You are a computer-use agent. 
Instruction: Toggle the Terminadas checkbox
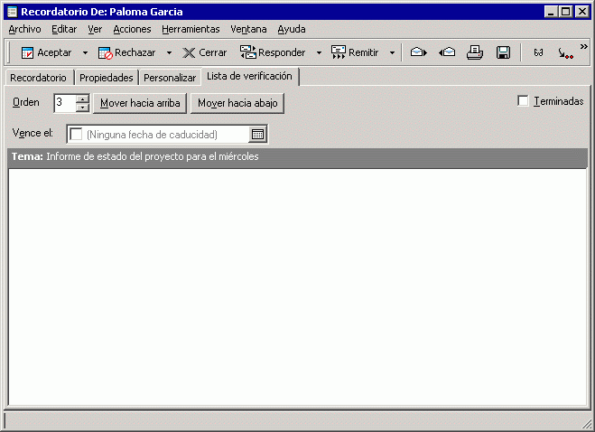(523, 101)
